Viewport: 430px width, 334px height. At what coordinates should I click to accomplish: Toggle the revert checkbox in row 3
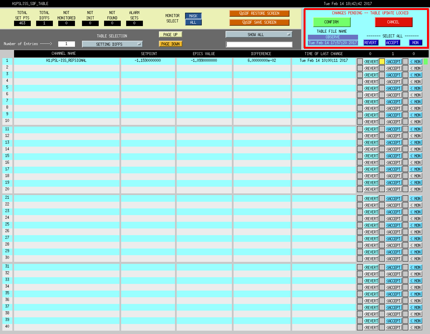pos(360,75)
